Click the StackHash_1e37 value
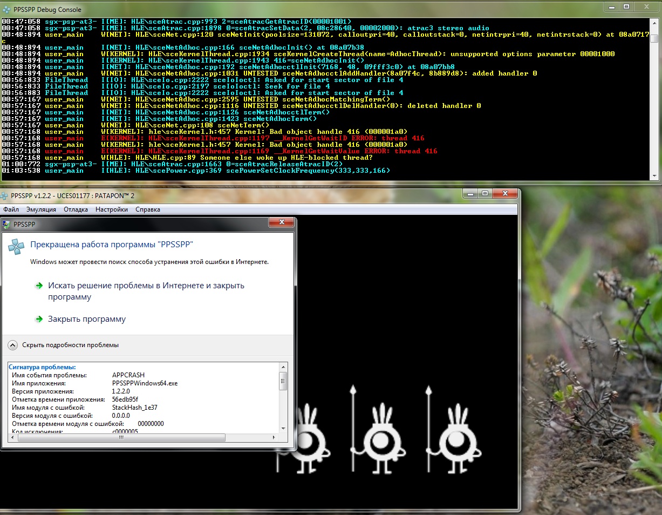662x515 pixels. (134, 407)
